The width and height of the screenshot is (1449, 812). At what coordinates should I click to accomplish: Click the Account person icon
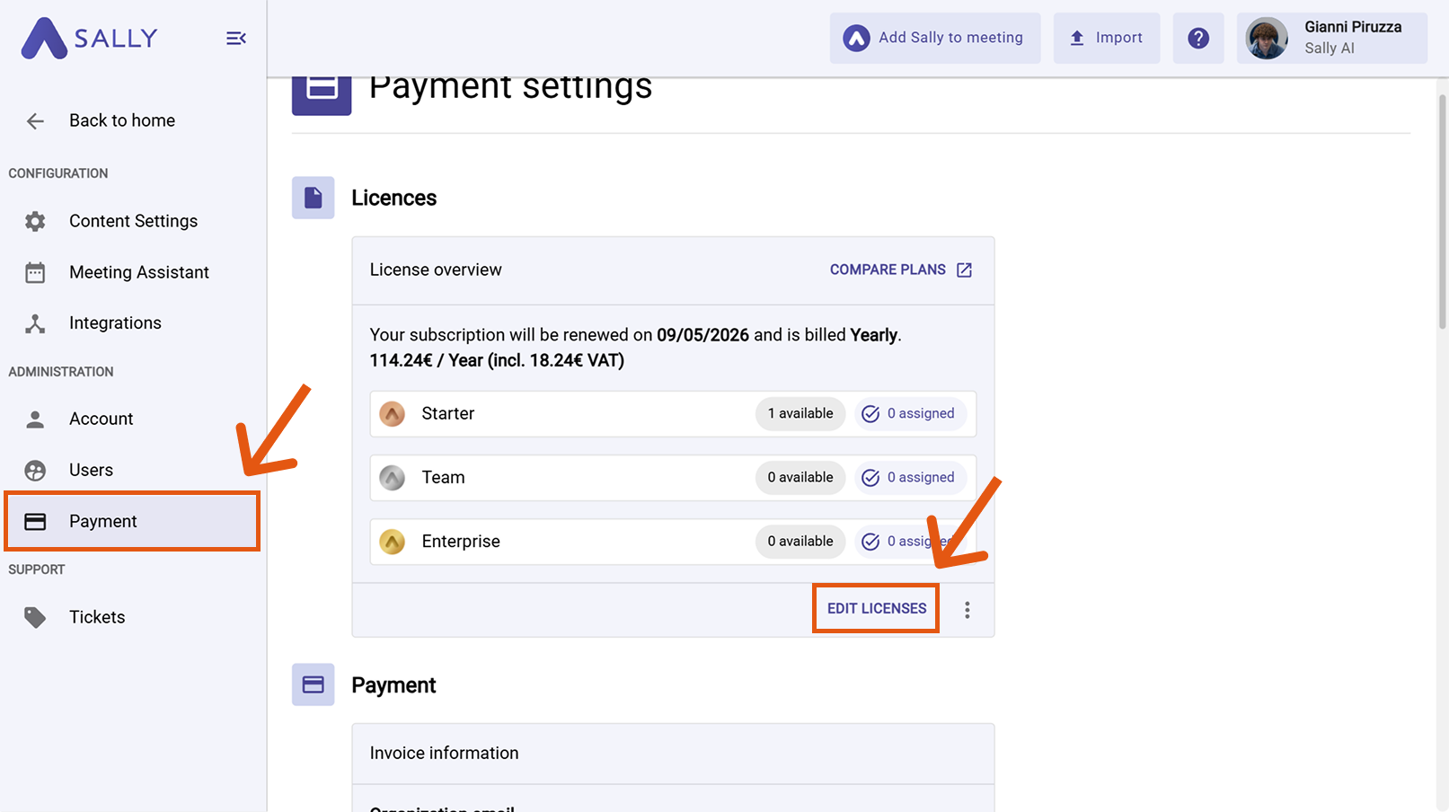click(x=34, y=419)
